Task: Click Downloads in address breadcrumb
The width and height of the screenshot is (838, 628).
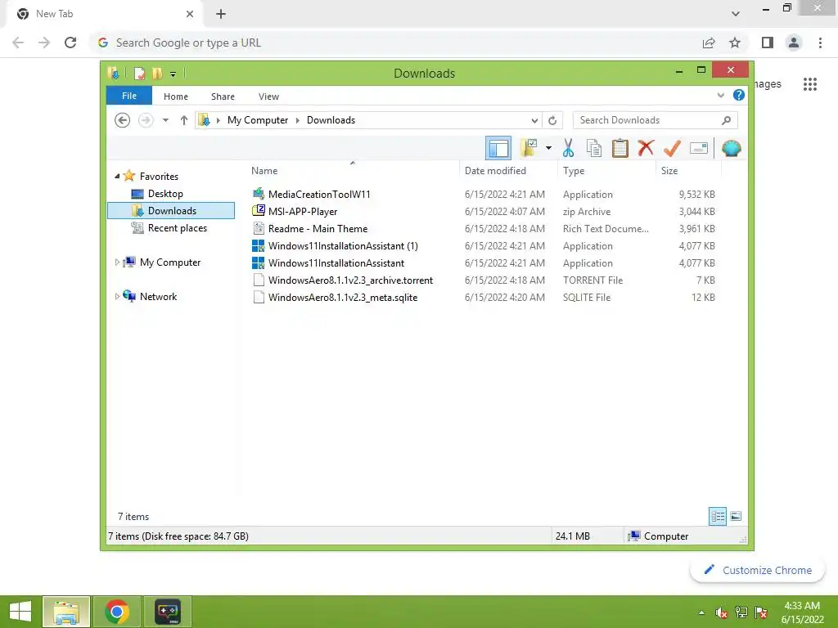Action: pyautogui.click(x=331, y=120)
